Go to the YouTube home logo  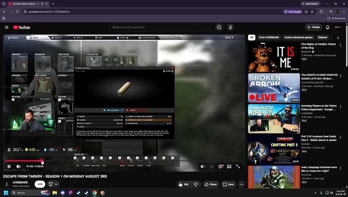(22, 27)
